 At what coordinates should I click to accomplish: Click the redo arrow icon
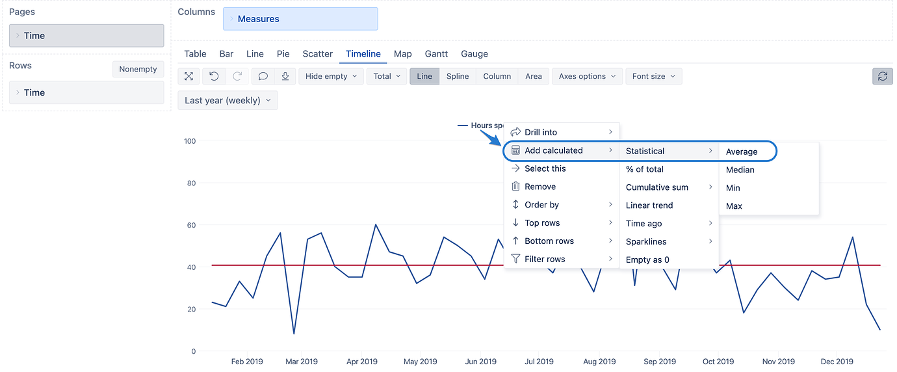[237, 76]
